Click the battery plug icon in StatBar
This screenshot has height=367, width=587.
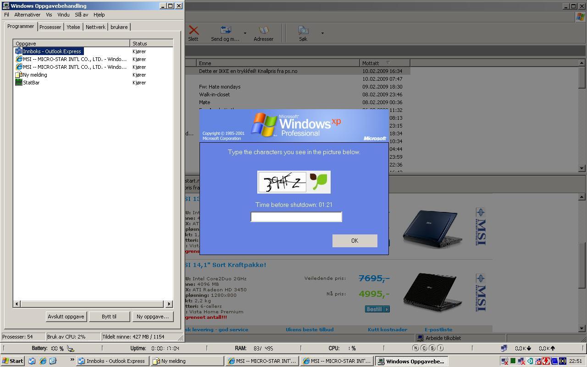71,349
